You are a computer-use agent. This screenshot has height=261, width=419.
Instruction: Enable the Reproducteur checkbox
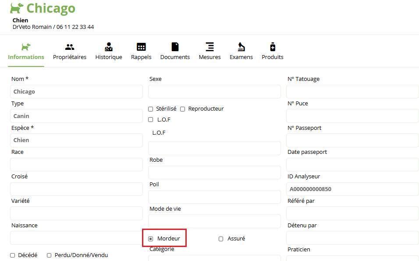[182, 109]
